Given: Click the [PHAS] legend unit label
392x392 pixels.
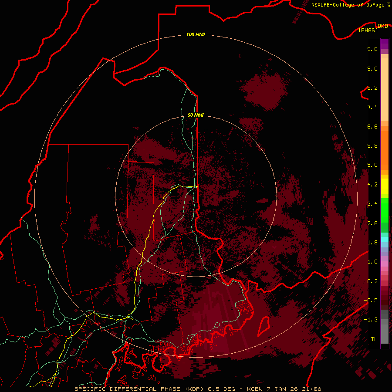Looking at the screenshot, I should 368,30.
